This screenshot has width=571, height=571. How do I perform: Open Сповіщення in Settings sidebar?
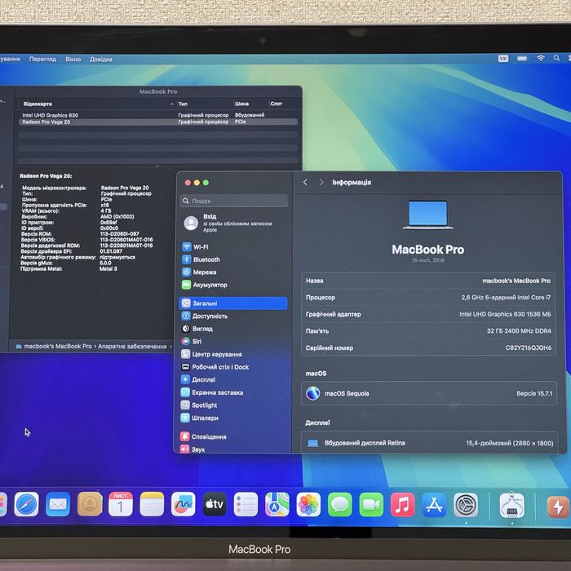tap(233, 436)
